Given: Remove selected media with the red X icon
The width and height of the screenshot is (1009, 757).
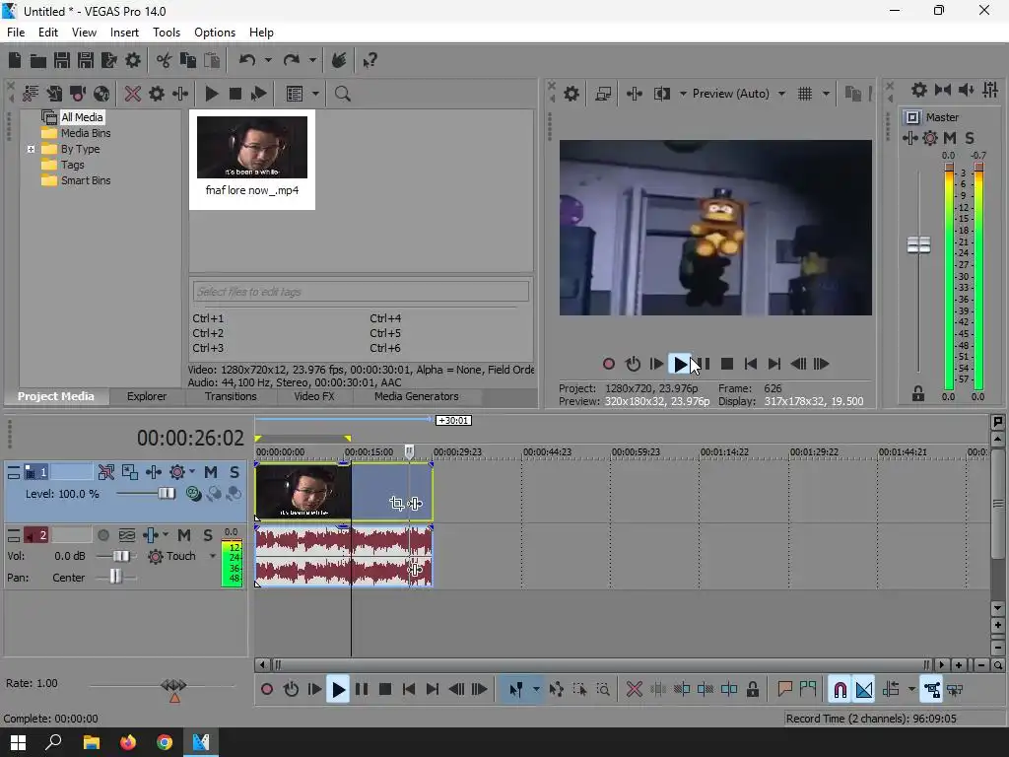Looking at the screenshot, I should coord(133,94).
